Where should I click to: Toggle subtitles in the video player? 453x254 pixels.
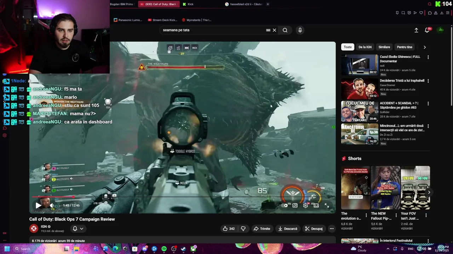tap(295, 205)
